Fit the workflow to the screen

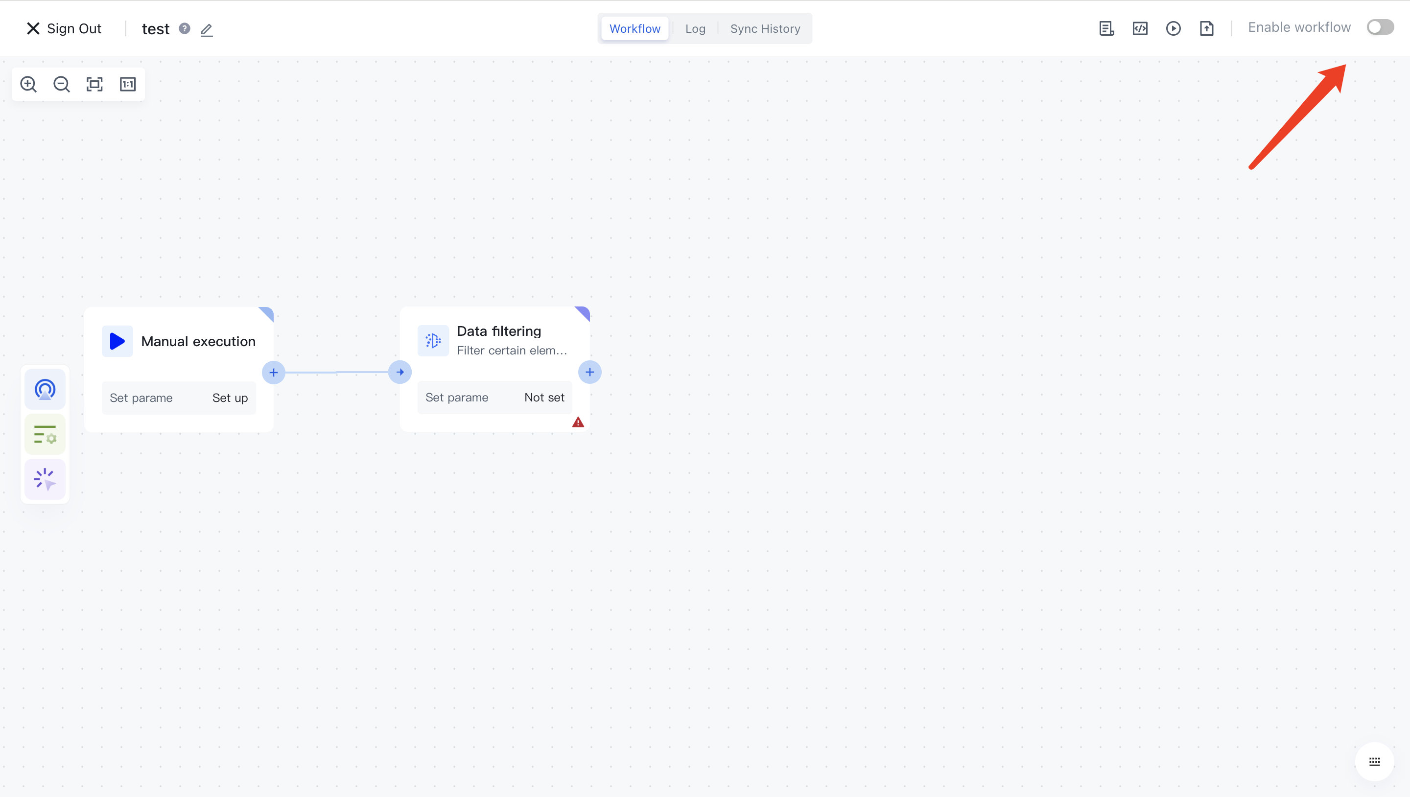pyautogui.click(x=94, y=84)
